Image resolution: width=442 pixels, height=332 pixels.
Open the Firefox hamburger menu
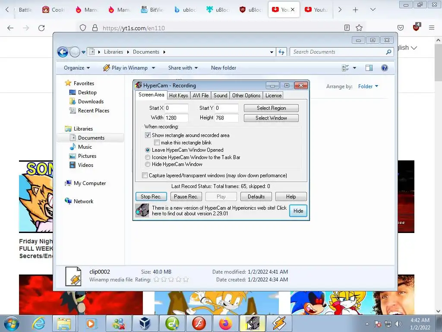click(x=432, y=28)
